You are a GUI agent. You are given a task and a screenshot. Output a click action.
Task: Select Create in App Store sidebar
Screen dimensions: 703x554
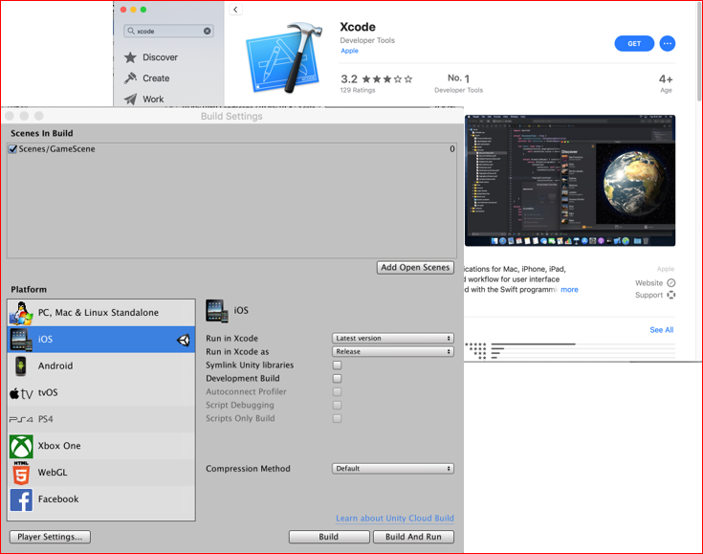pyautogui.click(x=156, y=78)
